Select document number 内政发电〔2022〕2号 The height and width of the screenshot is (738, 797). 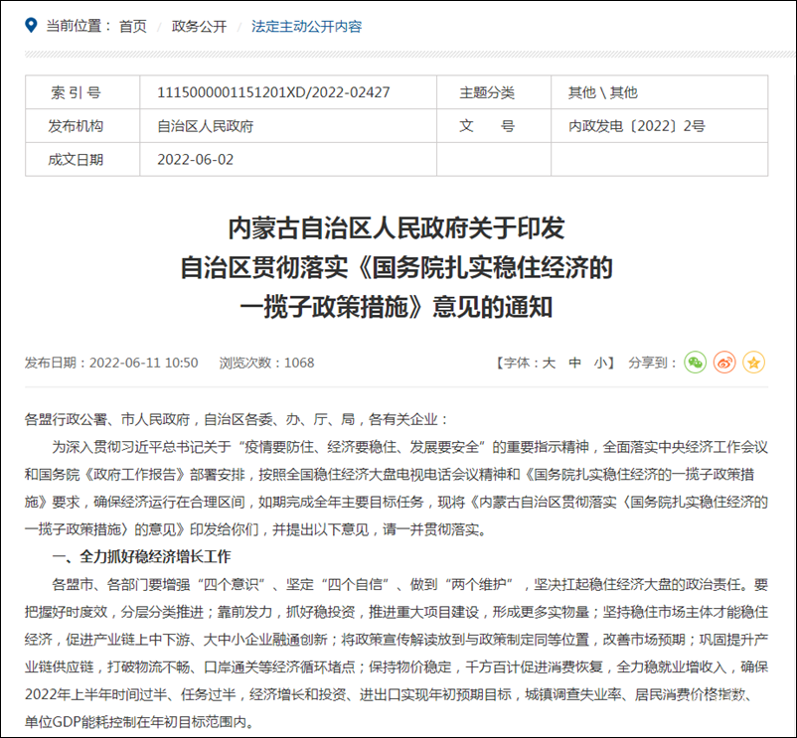tap(637, 126)
